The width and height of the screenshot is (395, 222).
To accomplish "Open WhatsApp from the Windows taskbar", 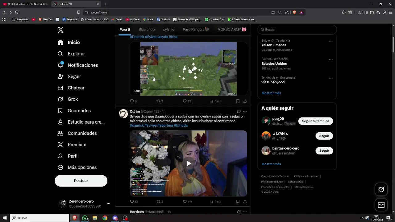I will click(x=85, y=218).
